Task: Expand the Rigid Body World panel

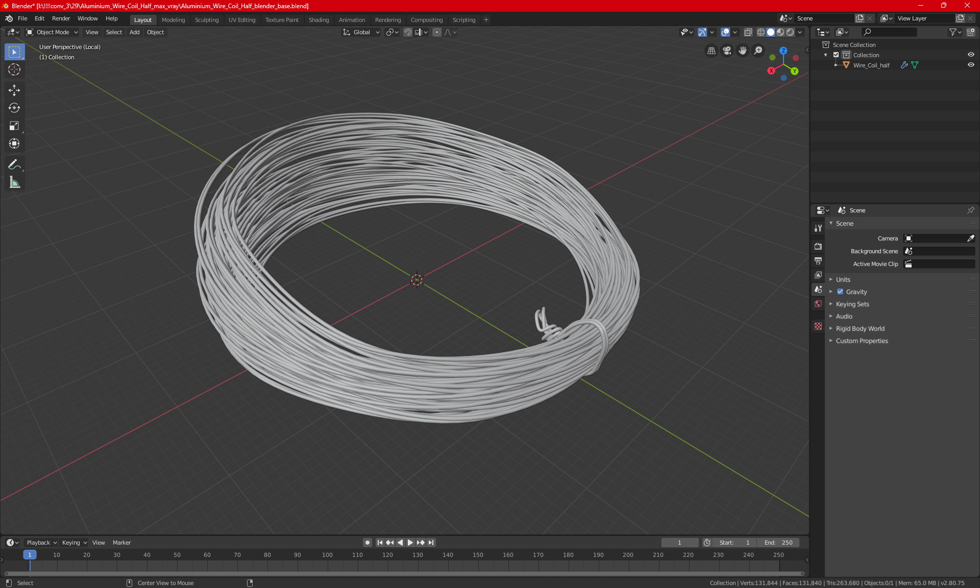Action: click(860, 329)
